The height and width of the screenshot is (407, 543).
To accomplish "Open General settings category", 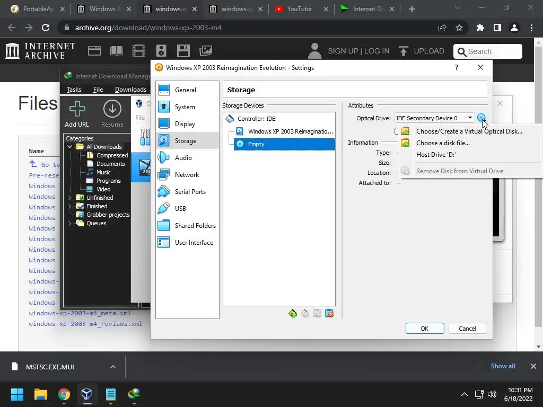I will point(187,90).
